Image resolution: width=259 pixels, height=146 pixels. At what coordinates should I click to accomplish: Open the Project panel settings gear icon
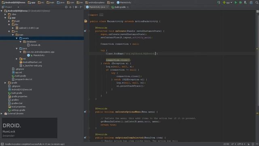[76, 7]
